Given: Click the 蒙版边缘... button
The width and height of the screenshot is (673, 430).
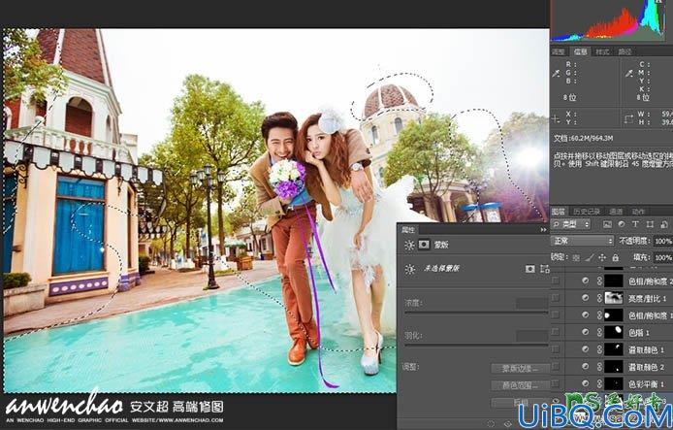Looking at the screenshot, I should tap(520, 369).
